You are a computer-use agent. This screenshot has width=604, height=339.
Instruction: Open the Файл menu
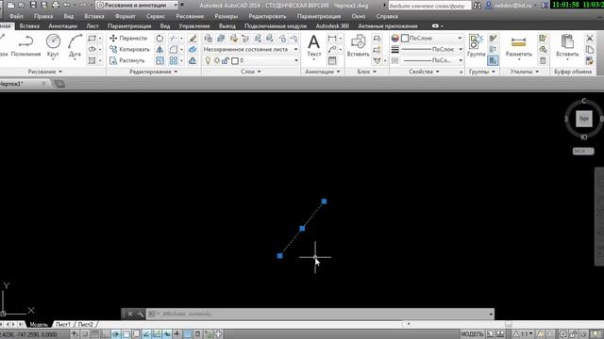click(16, 16)
